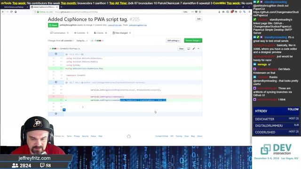
Task: Click the browser back arrow
Action: coord(3,12)
